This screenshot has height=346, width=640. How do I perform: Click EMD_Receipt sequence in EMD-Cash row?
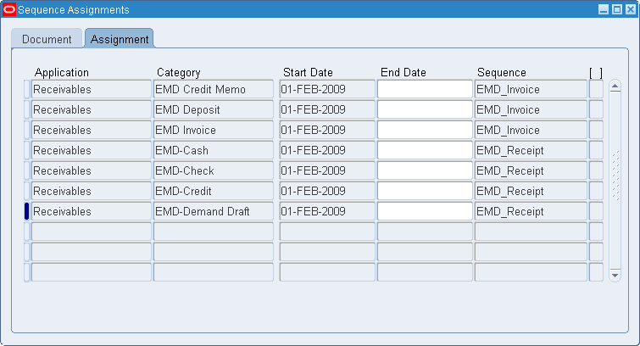click(x=531, y=150)
